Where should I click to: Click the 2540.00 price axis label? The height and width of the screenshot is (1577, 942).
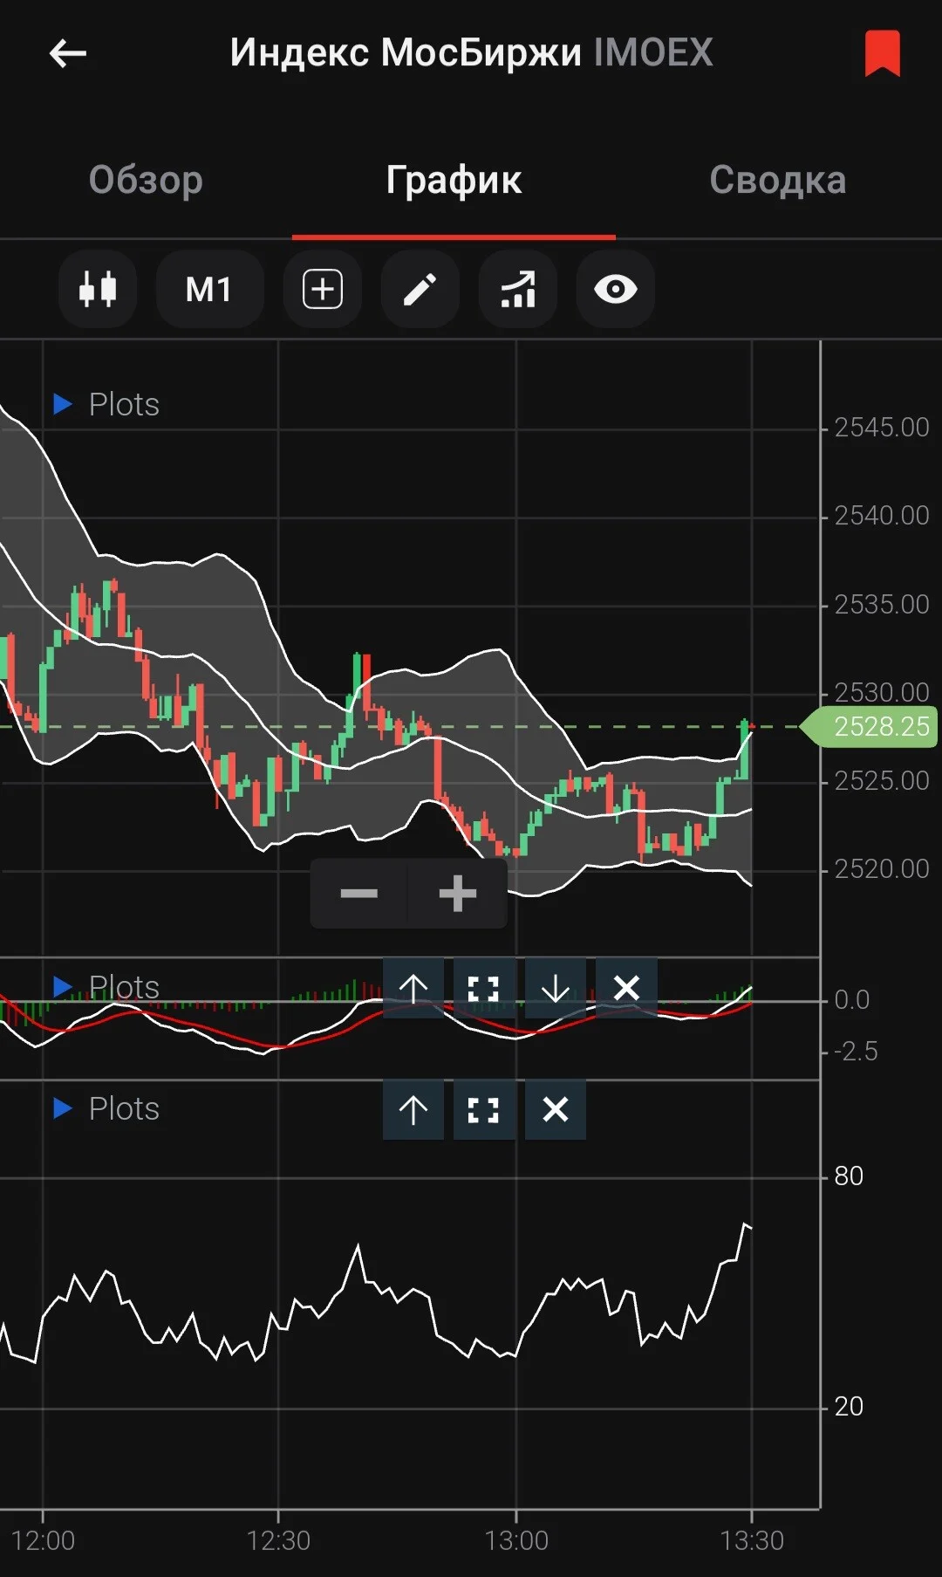[x=882, y=516]
